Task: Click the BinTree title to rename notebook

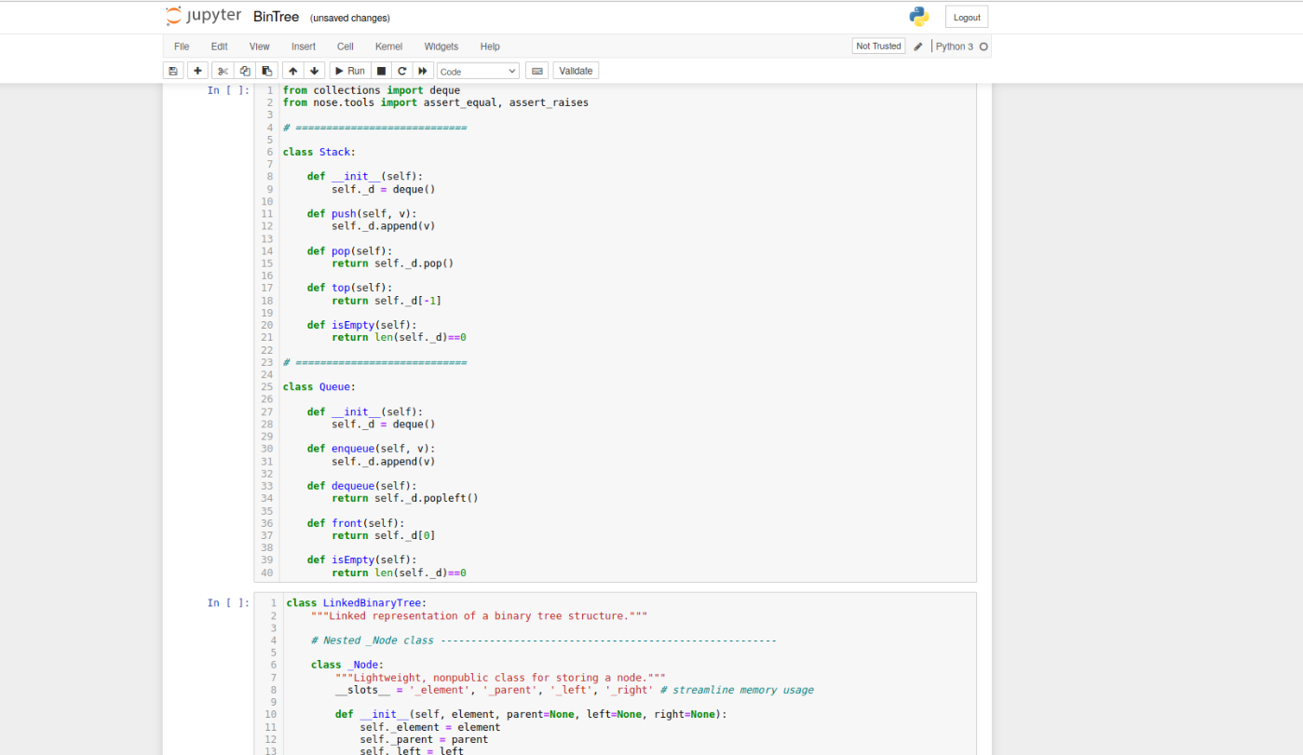Action: [x=275, y=16]
